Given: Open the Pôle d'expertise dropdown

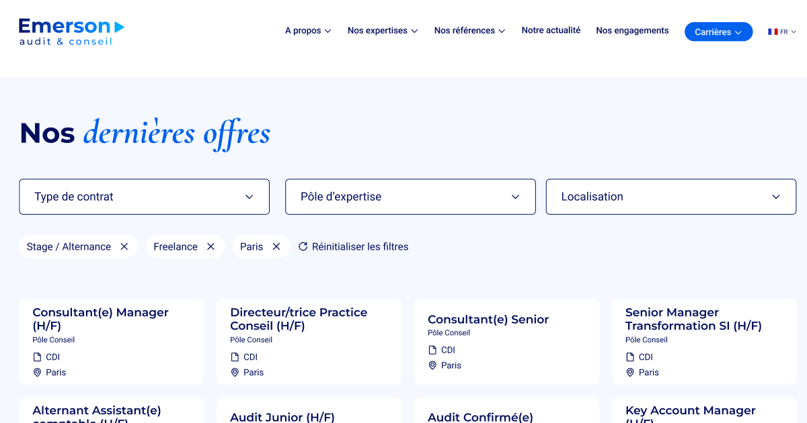Looking at the screenshot, I should [x=410, y=196].
